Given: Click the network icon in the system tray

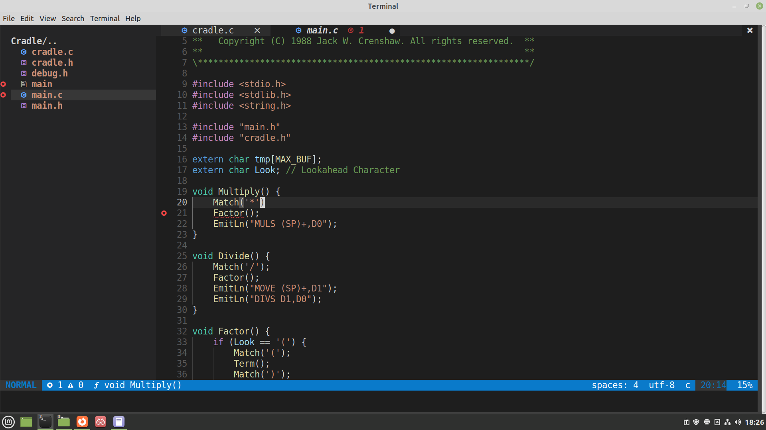Looking at the screenshot, I should [x=728, y=422].
